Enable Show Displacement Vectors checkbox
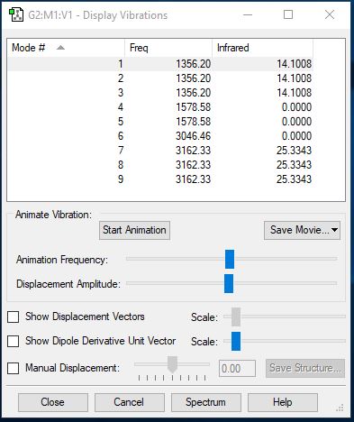 [14, 316]
